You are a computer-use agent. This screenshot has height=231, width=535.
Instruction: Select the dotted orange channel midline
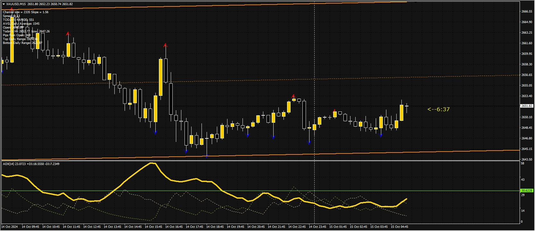(x=260, y=80)
